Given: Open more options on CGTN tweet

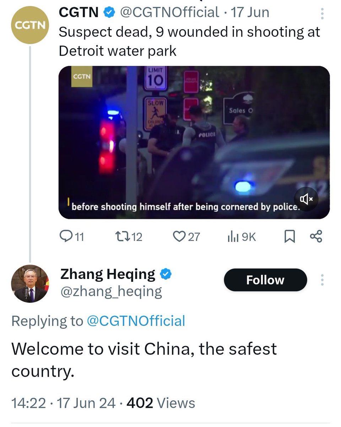Looking at the screenshot, I should [322, 14].
